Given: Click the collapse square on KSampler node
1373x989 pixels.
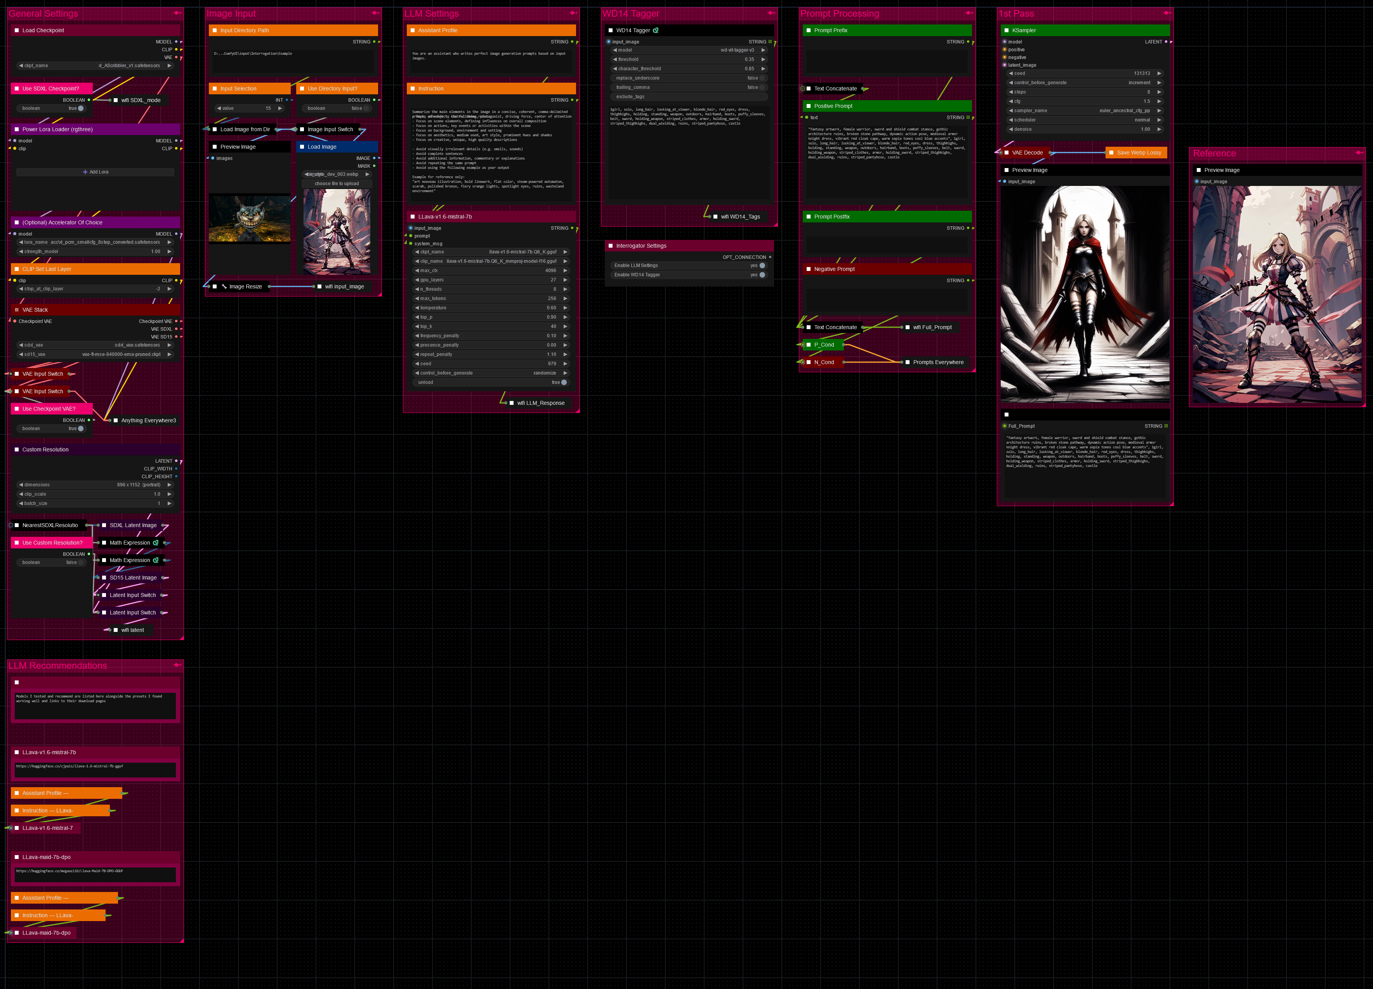Looking at the screenshot, I should pos(1006,30).
